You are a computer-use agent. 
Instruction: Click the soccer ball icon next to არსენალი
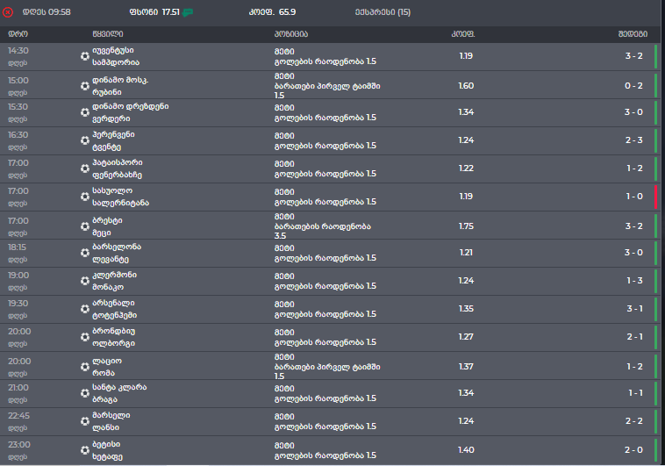[84, 309]
